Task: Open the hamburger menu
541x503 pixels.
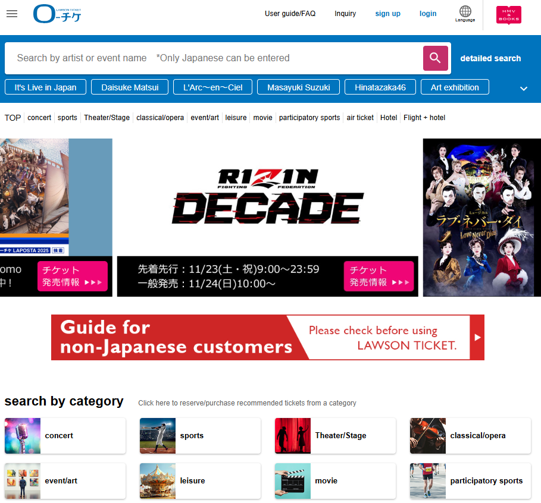Action: 12,14
